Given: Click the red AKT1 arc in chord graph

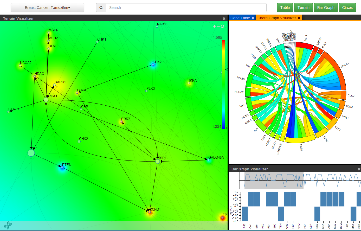Looking at the screenshot, I should tap(305, 46).
